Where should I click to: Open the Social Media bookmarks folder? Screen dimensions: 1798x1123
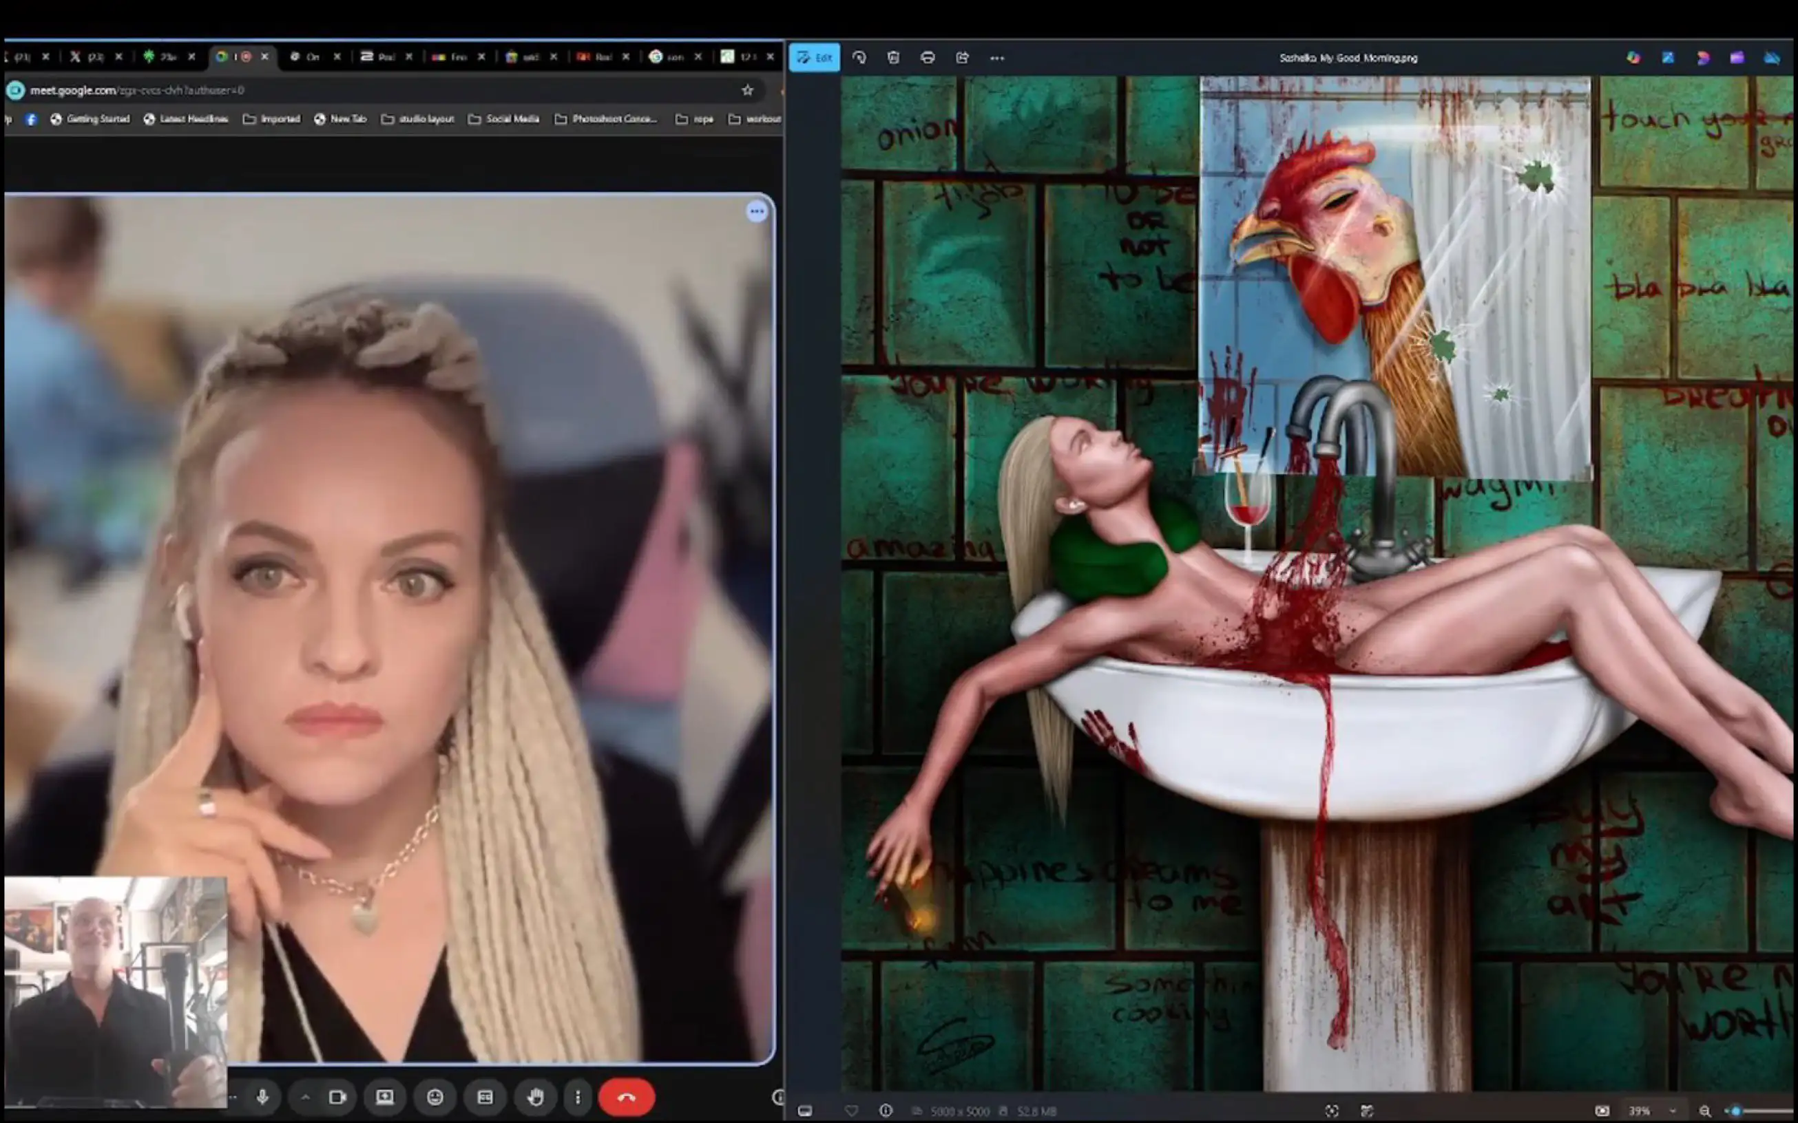pyautogui.click(x=504, y=119)
